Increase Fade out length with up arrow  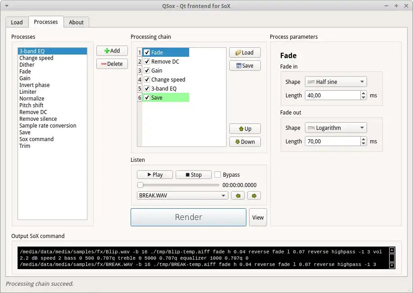[x=363, y=139]
